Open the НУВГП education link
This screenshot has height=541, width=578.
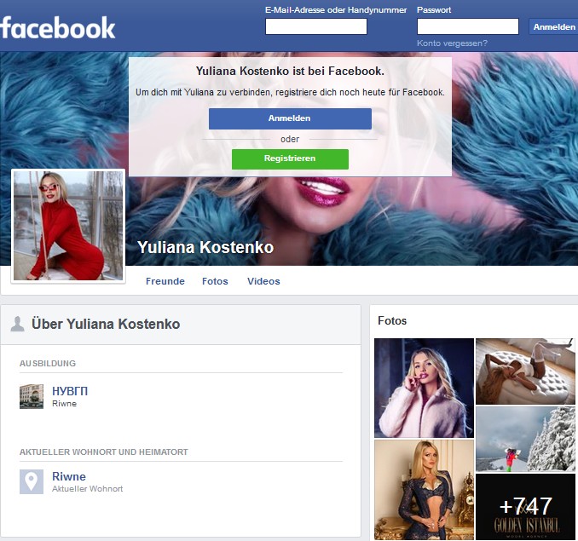pyautogui.click(x=70, y=391)
